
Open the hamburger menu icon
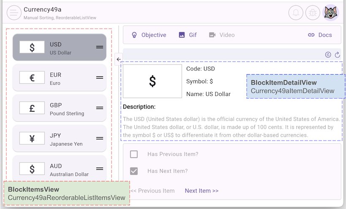(14, 13)
